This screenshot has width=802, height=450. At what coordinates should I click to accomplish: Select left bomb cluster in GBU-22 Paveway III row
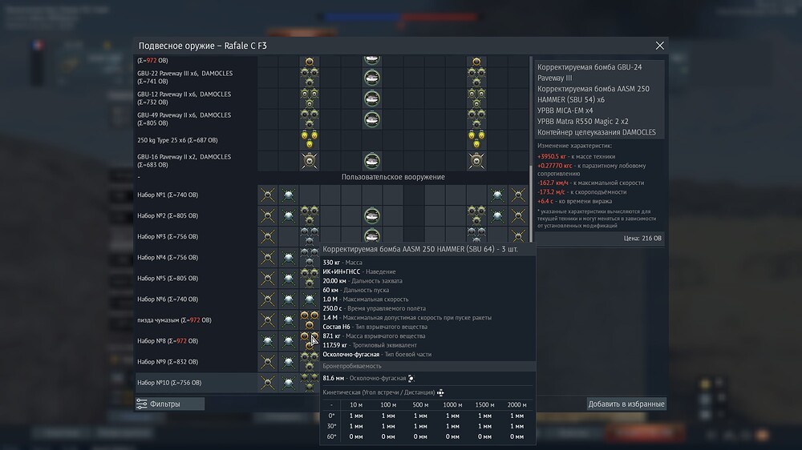(x=309, y=78)
